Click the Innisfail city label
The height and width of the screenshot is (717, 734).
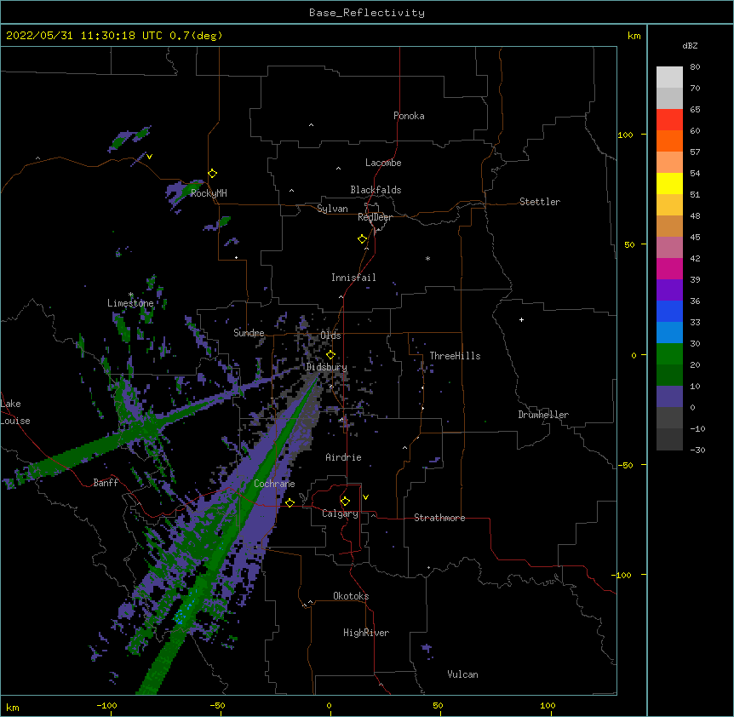[x=353, y=278]
